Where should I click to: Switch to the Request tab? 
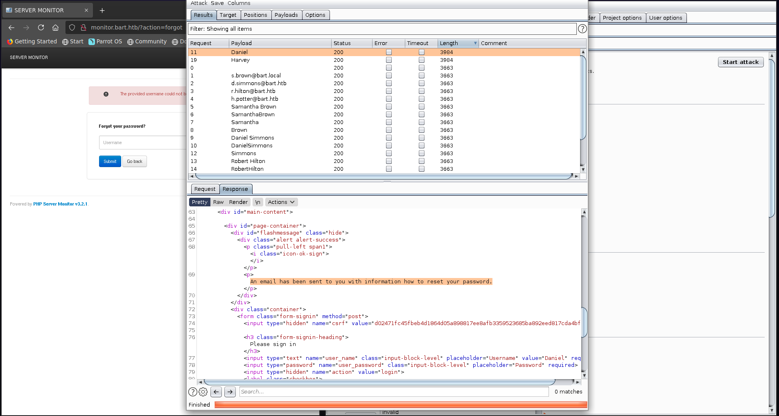205,189
